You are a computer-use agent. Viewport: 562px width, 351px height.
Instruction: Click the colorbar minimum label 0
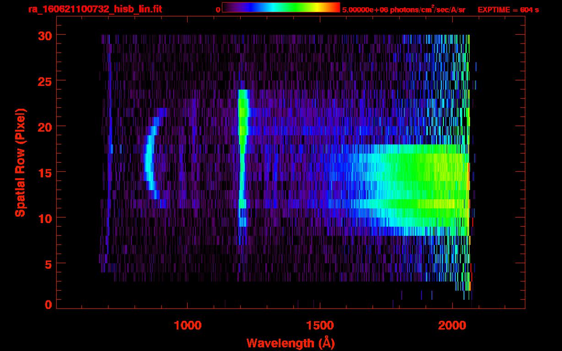pos(218,10)
